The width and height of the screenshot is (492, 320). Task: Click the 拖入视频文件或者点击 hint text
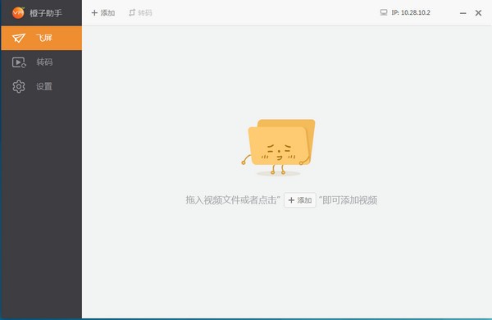tap(233, 200)
